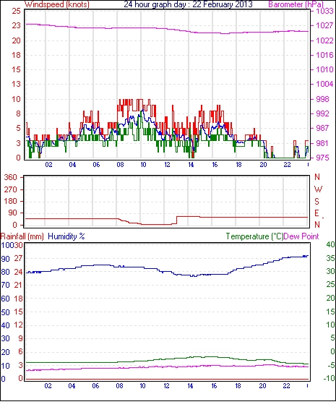
Task: Click the Dew Point legend label
Action: pyautogui.click(x=301, y=236)
